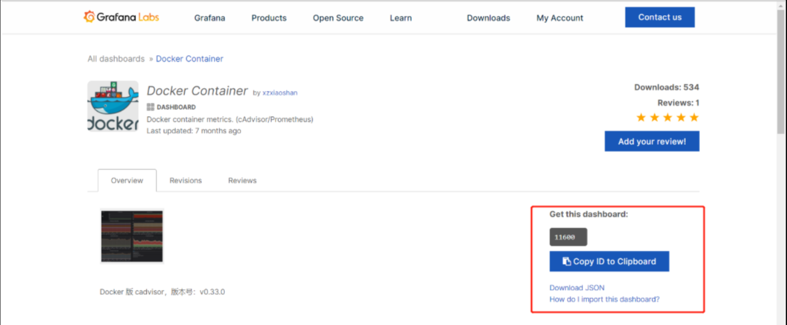Click the page vertical scrollbar
The height and width of the screenshot is (325, 787).
[x=781, y=72]
